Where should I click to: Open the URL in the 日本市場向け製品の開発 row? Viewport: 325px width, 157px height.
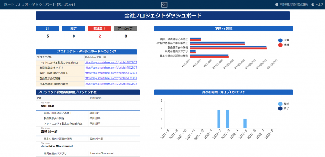(111, 84)
